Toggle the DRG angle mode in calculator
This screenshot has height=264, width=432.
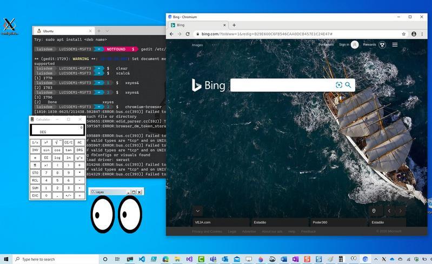pyautogui.click(x=79, y=150)
